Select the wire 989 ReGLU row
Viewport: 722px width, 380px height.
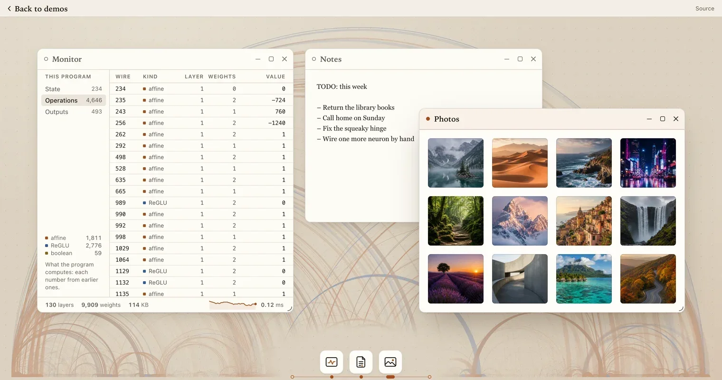click(201, 203)
